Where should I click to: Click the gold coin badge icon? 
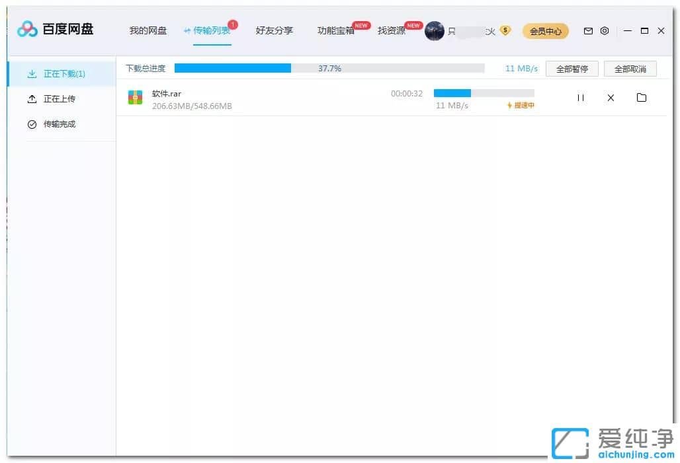click(505, 30)
